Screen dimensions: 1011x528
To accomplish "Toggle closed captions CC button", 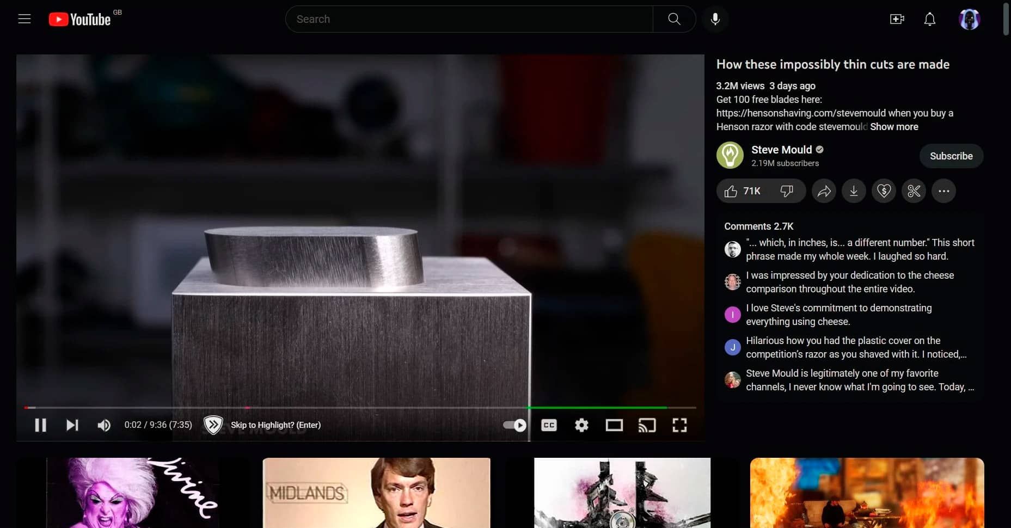I will click(x=549, y=425).
